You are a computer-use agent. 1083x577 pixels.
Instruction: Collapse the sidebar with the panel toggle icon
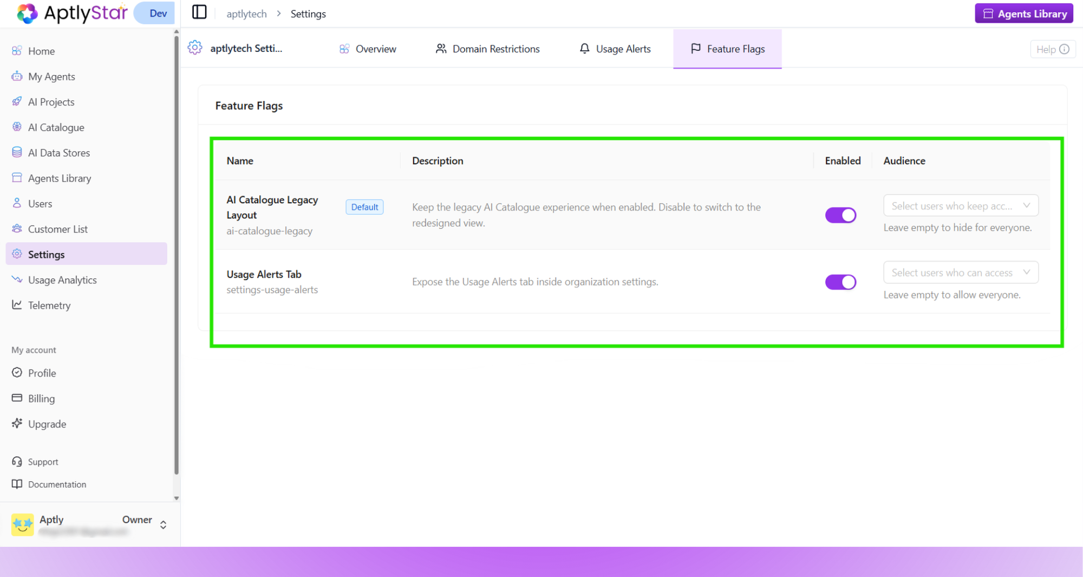click(x=199, y=12)
